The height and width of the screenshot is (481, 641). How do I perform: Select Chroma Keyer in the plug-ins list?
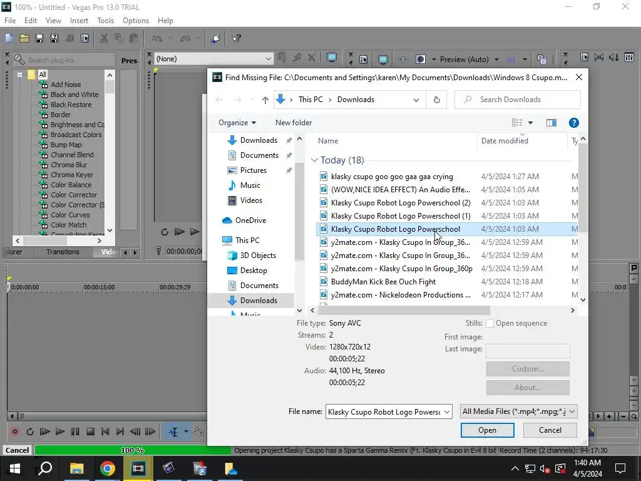72,175
